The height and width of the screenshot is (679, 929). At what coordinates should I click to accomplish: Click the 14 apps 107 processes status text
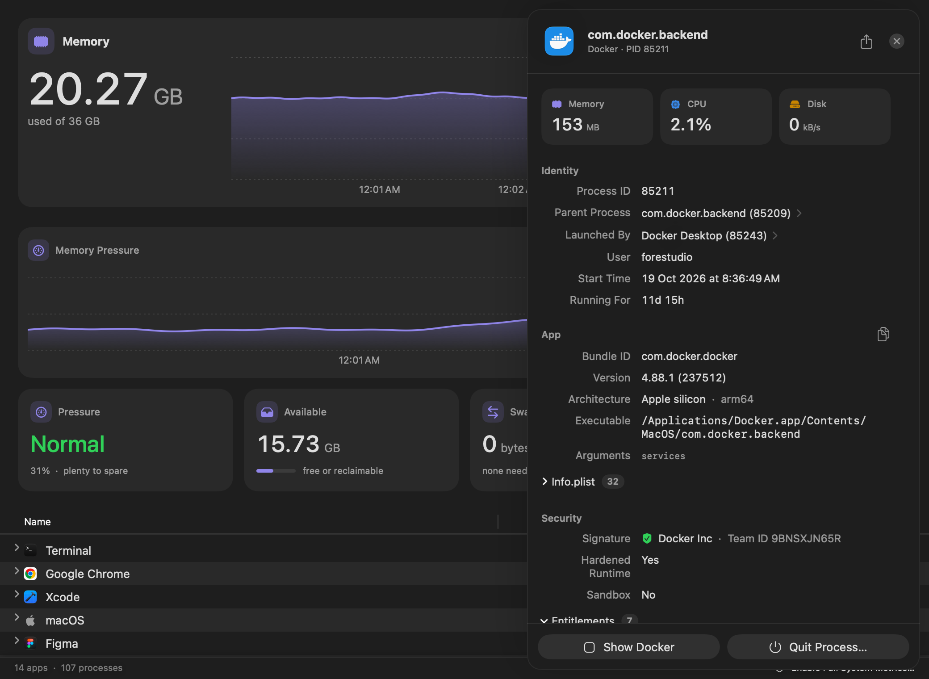click(68, 667)
